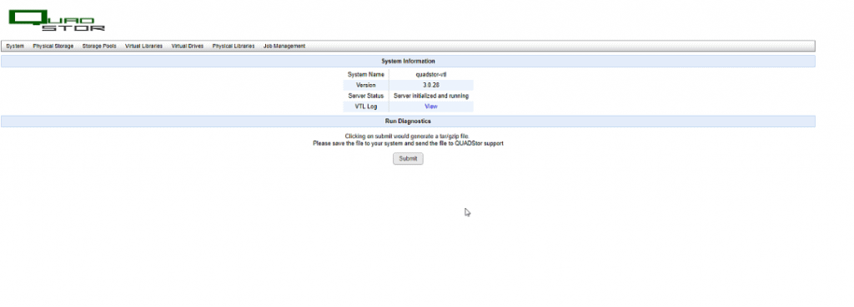Image resolution: width=854 pixels, height=307 pixels.
Task: Click the Server Status label
Action: click(x=366, y=97)
